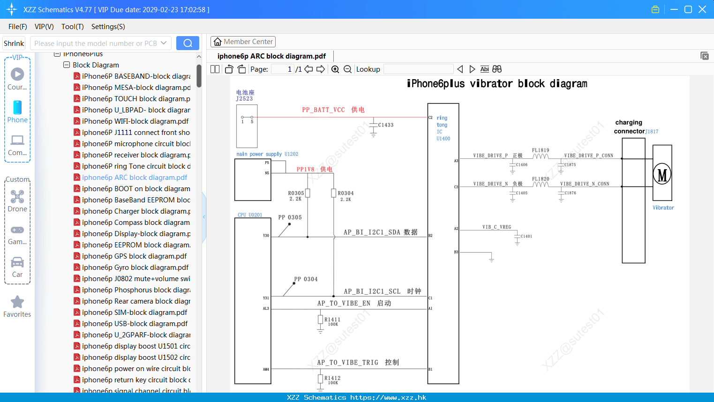
Task: Open iphone6p power on wire circuit file
Action: click(x=132, y=368)
